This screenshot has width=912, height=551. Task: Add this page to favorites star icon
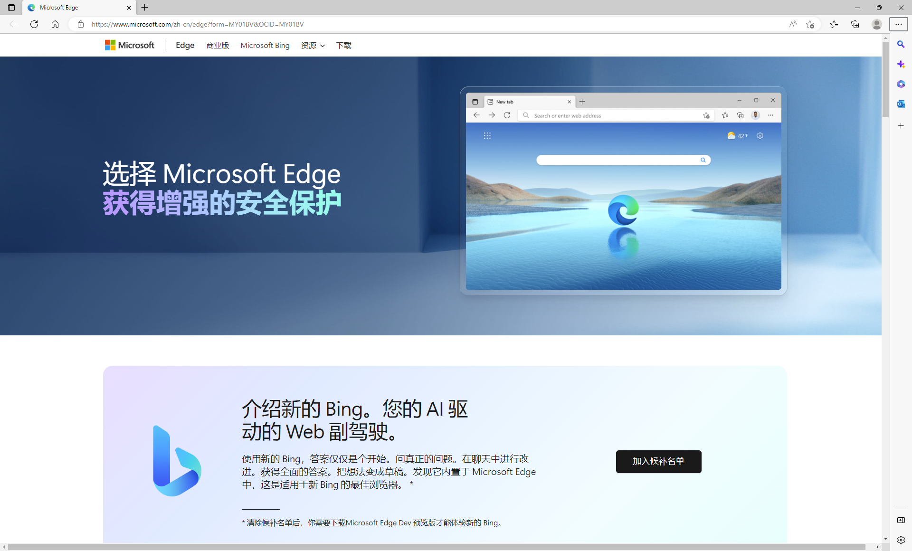click(810, 24)
